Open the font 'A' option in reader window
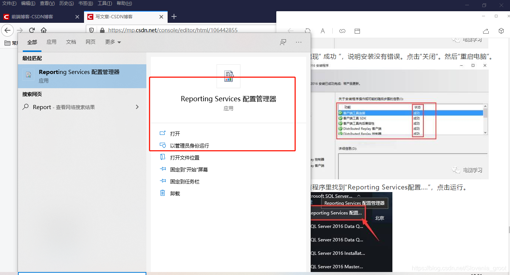 coord(323,31)
